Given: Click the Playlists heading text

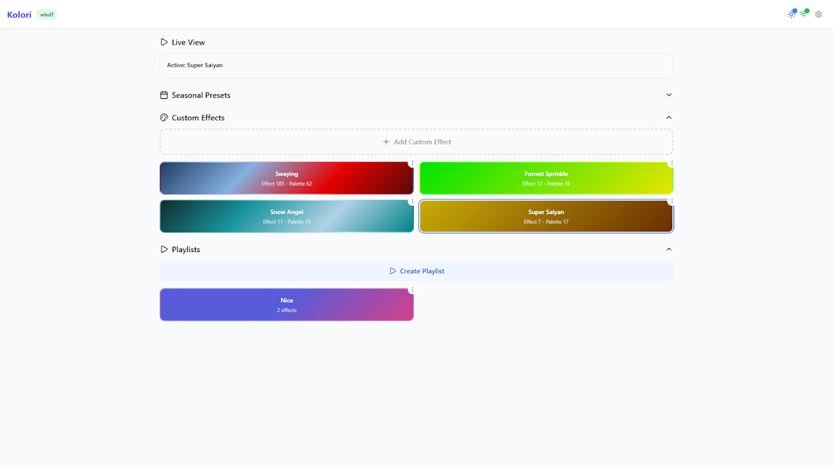Looking at the screenshot, I should [186, 249].
